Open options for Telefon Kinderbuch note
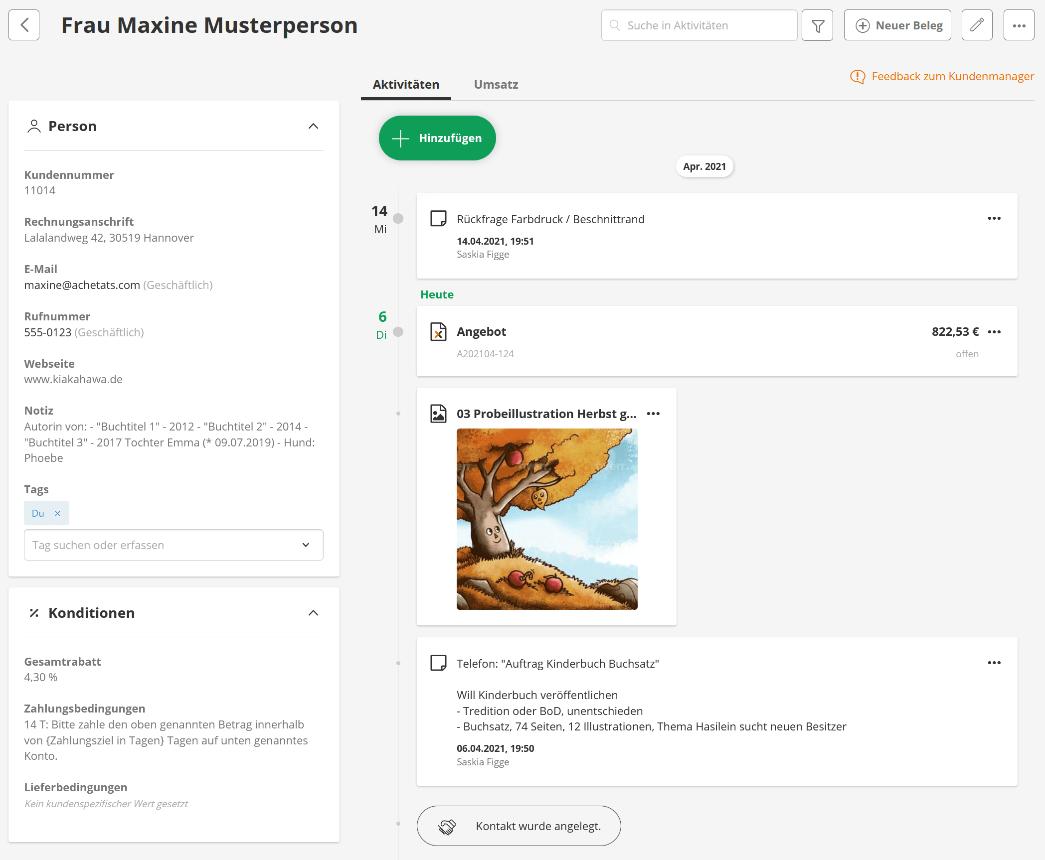 pyautogui.click(x=994, y=663)
